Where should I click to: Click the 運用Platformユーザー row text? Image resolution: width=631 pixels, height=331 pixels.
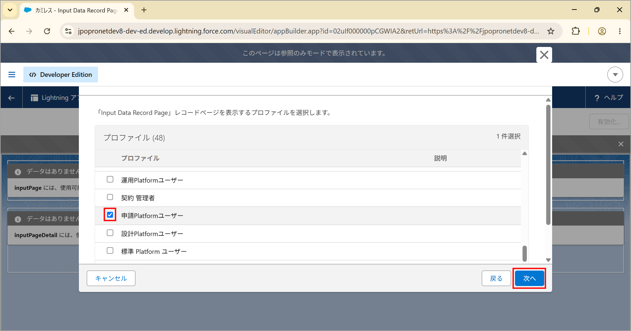(152, 180)
